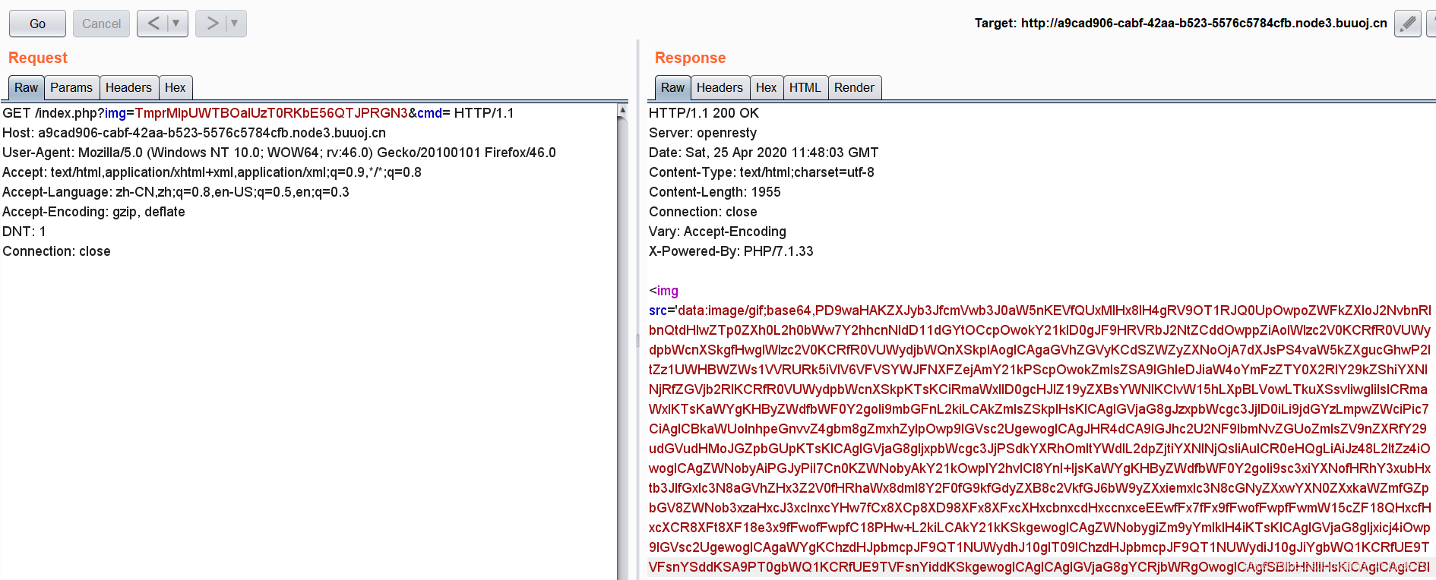Click the Accept-Language header line

pyautogui.click(x=176, y=192)
